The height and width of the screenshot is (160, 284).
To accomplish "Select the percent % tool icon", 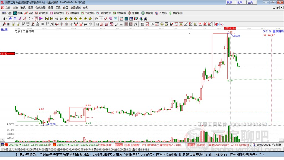I will pyautogui.click(x=152, y=24).
